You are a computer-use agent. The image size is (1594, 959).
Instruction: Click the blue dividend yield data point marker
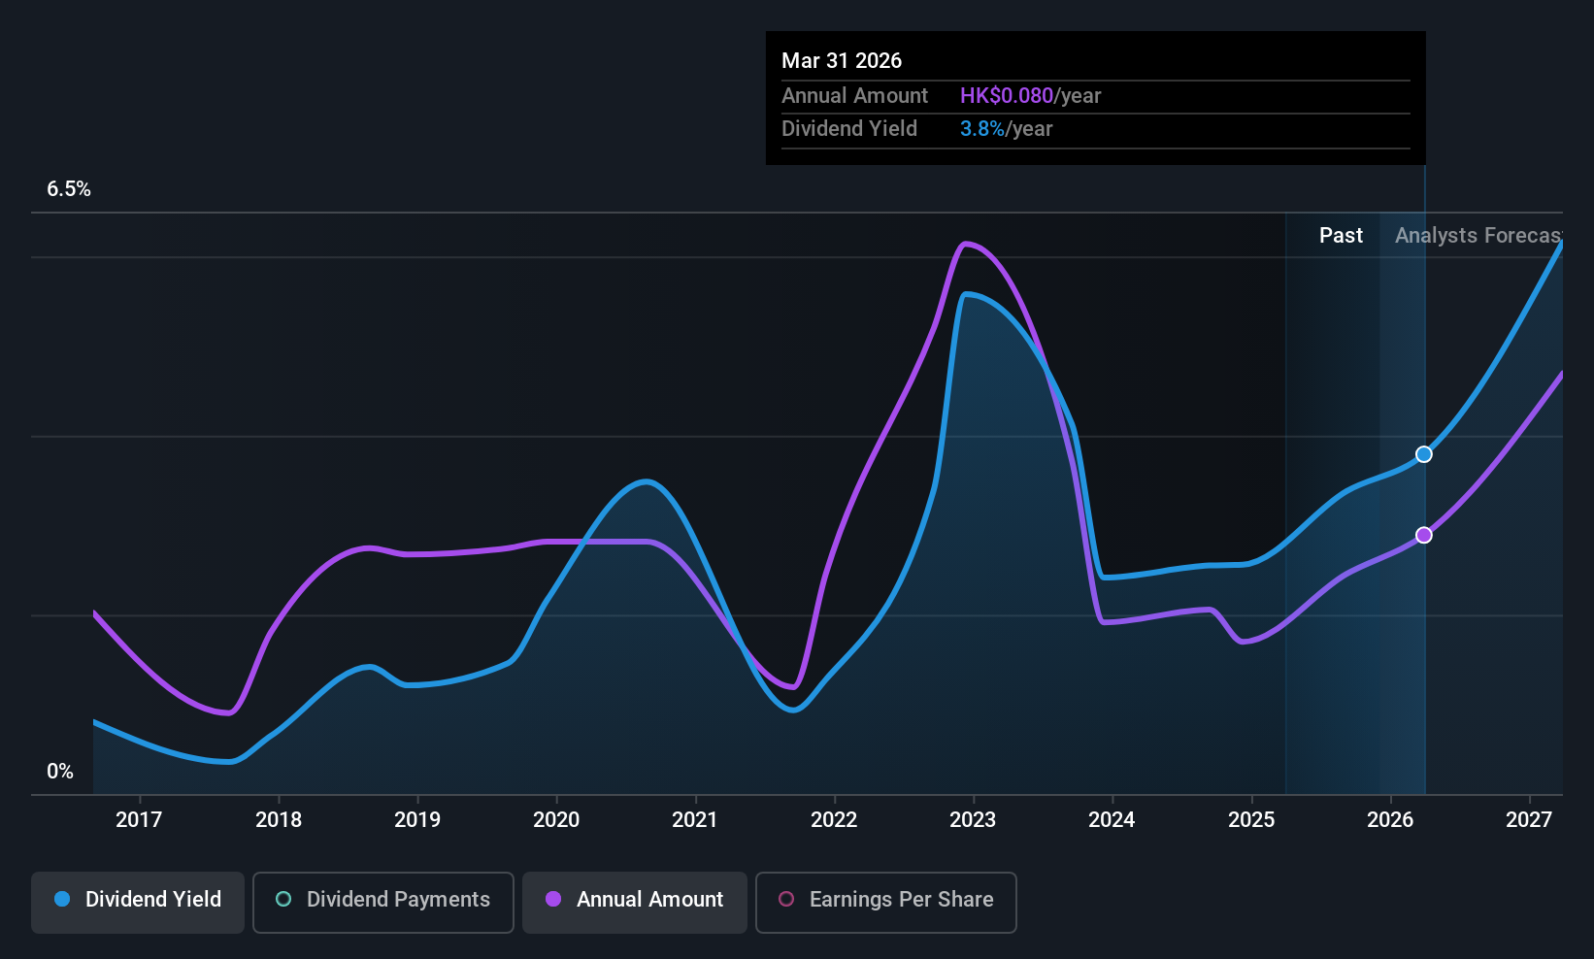coord(1424,454)
